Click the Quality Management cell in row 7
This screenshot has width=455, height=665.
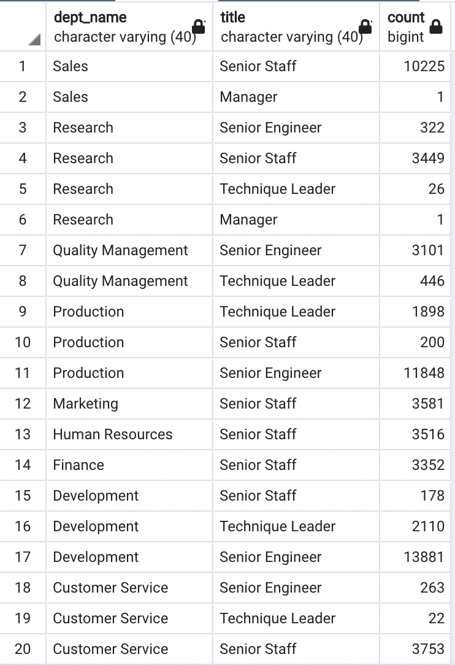click(120, 250)
